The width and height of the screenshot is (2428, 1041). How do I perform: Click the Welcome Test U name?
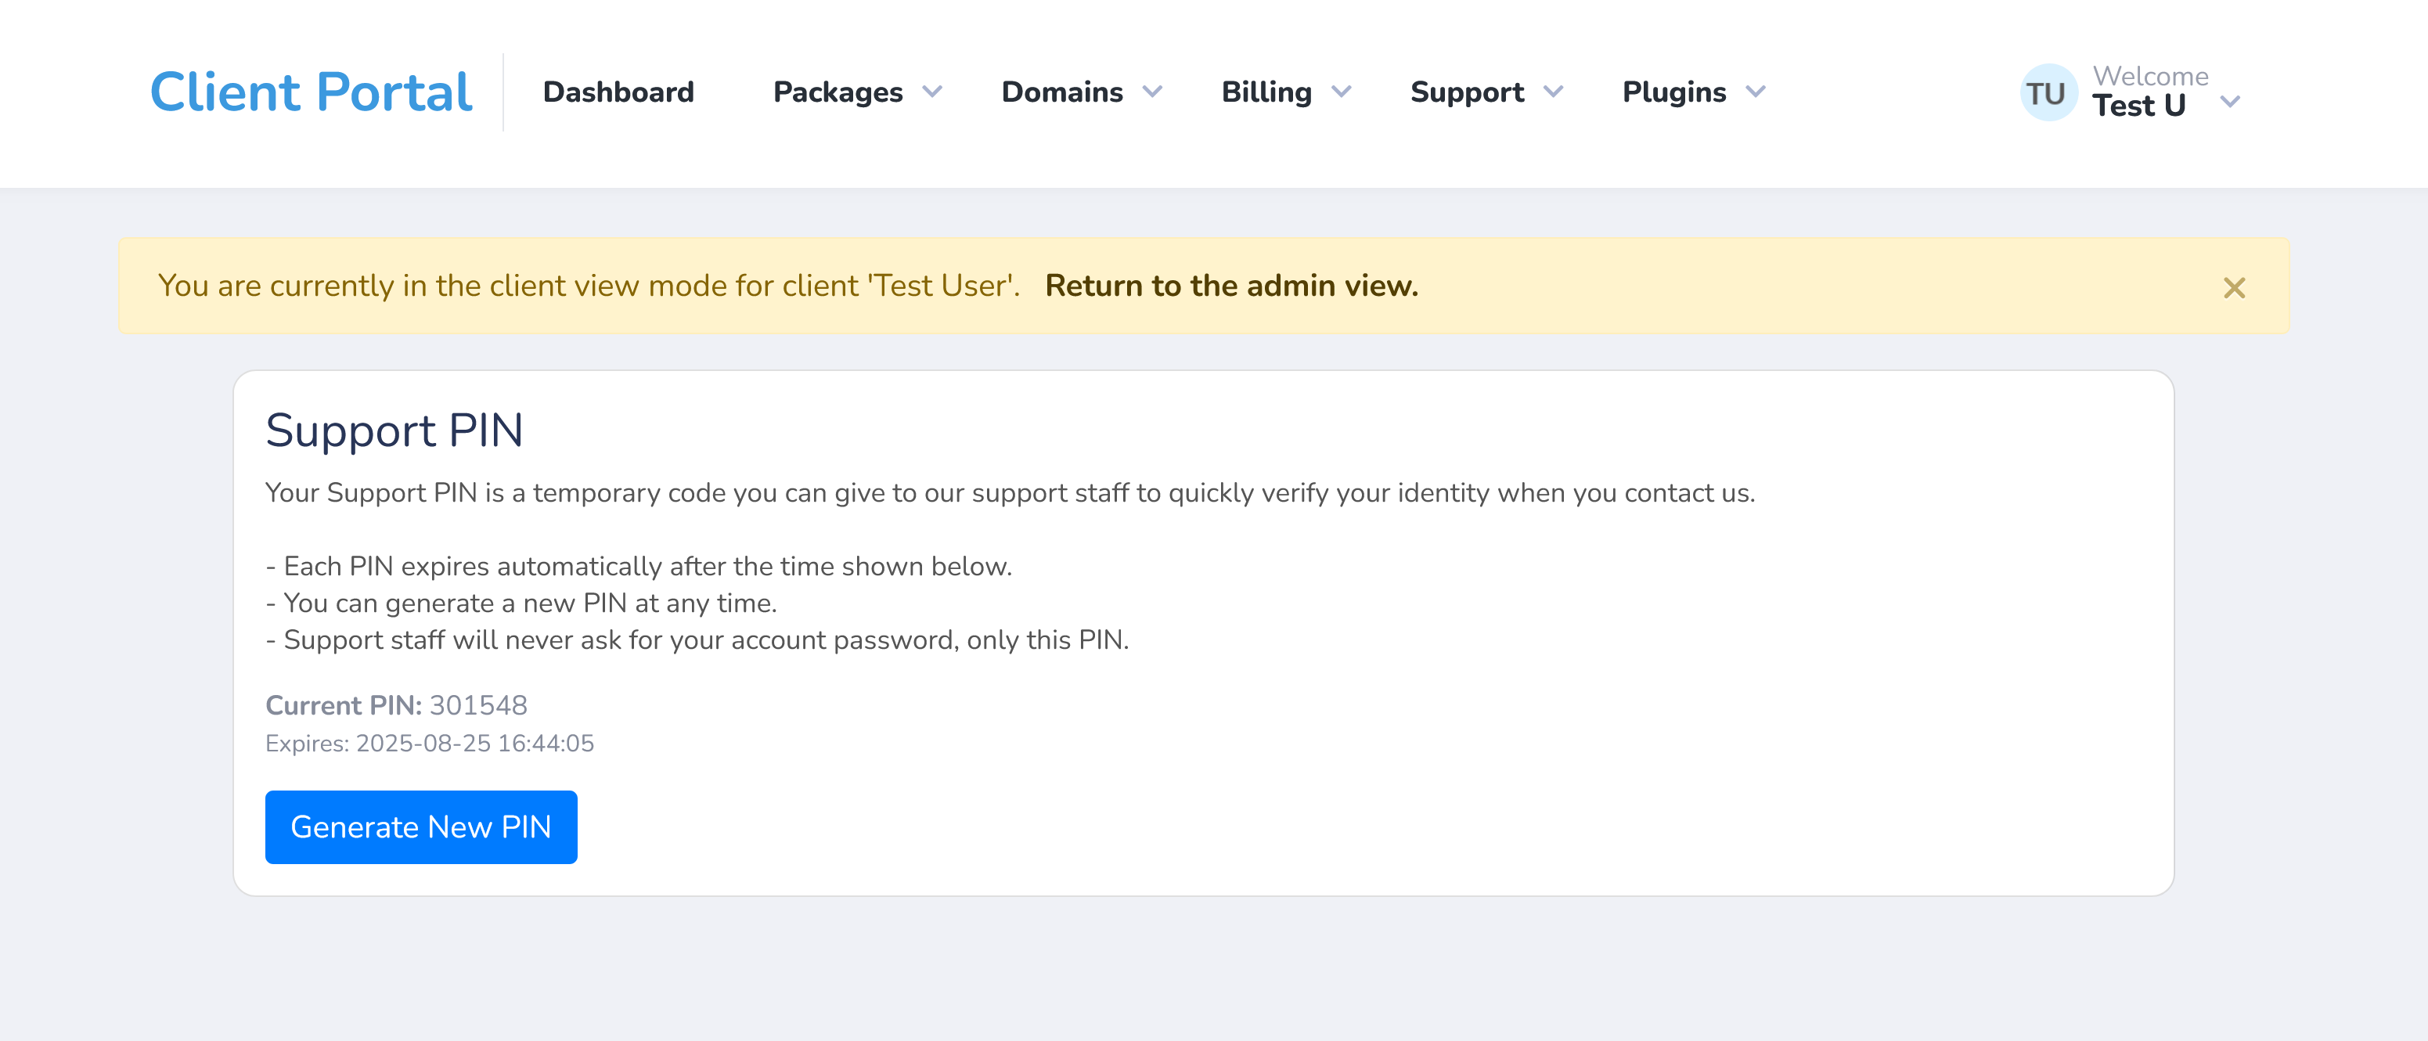point(2149,92)
